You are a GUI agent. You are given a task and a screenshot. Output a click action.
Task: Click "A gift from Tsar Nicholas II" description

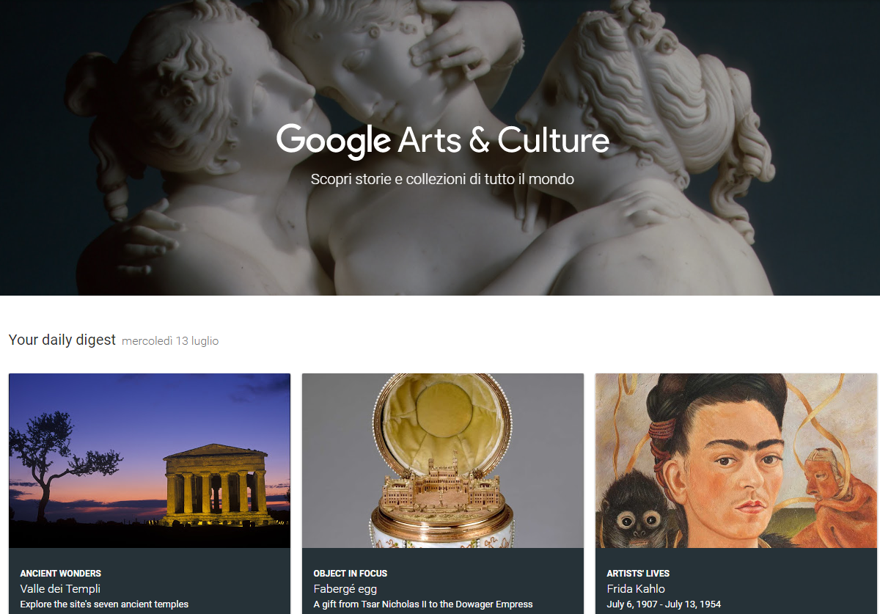[x=423, y=604]
